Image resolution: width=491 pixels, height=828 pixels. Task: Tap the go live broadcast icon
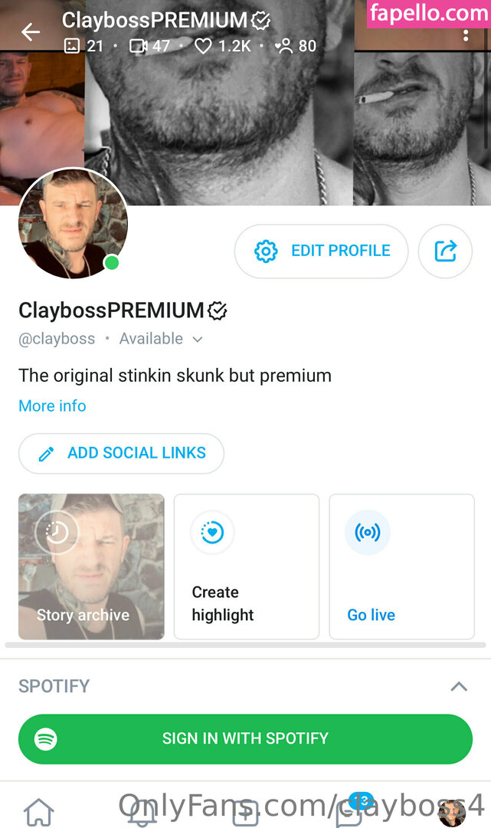click(x=368, y=532)
